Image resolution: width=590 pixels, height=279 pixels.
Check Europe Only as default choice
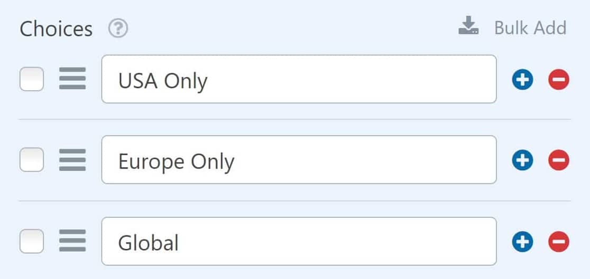32,160
